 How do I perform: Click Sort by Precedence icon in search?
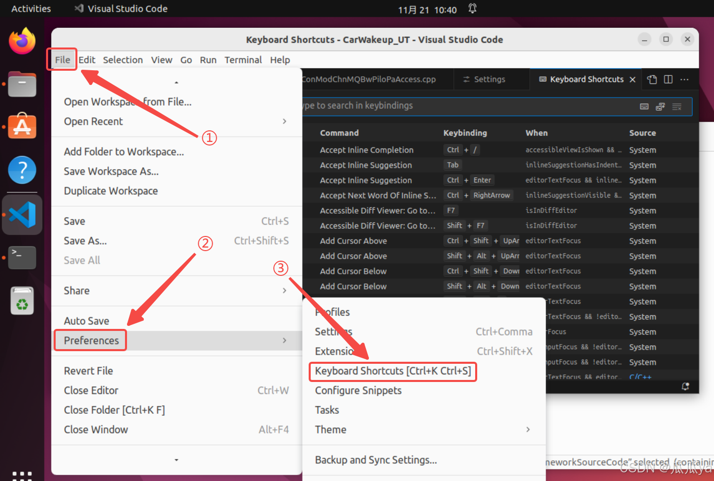click(x=660, y=107)
